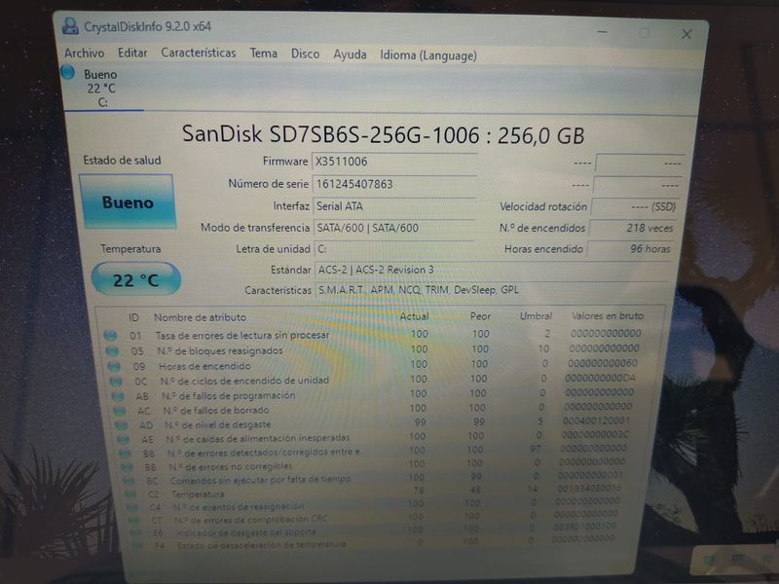Select row N.º de errores no corregibles
779x584 pixels.
click(x=373, y=464)
